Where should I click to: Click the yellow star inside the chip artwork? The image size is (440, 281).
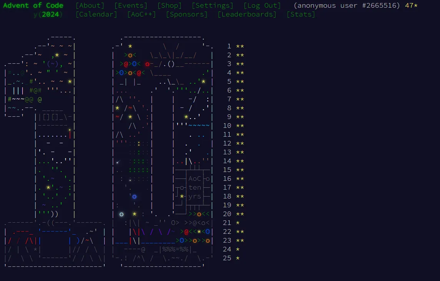[x=182, y=196]
